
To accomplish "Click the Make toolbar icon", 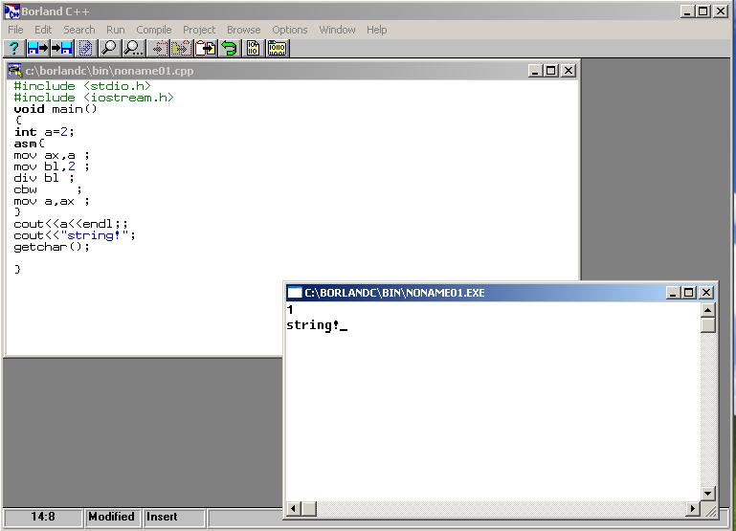I will coord(278,48).
